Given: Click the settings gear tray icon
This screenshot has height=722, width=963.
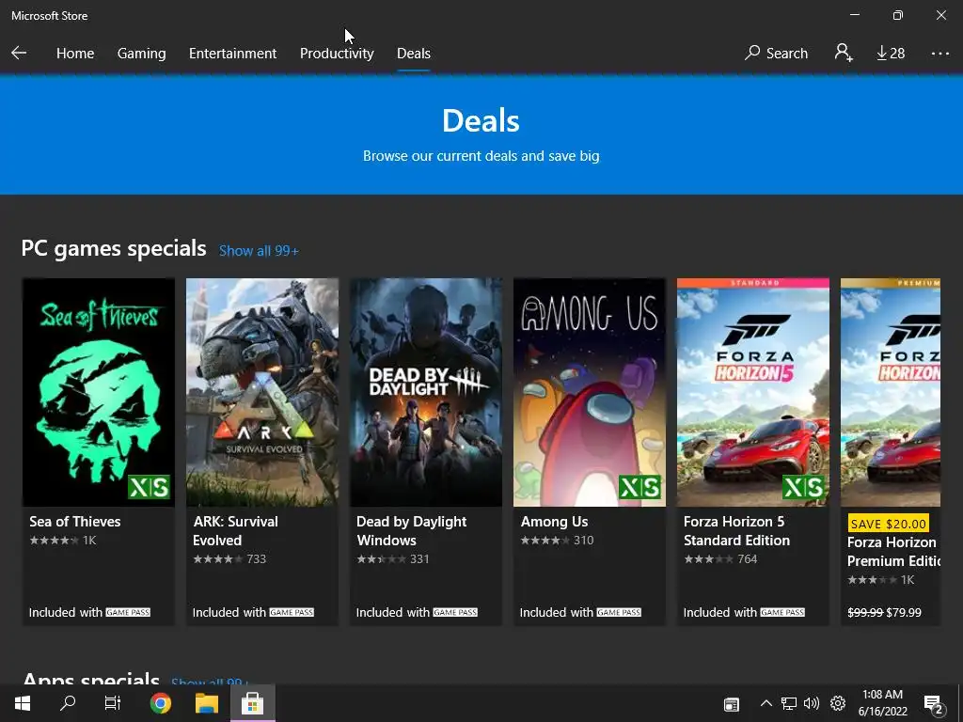Looking at the screenshot, I should point(838,703).
